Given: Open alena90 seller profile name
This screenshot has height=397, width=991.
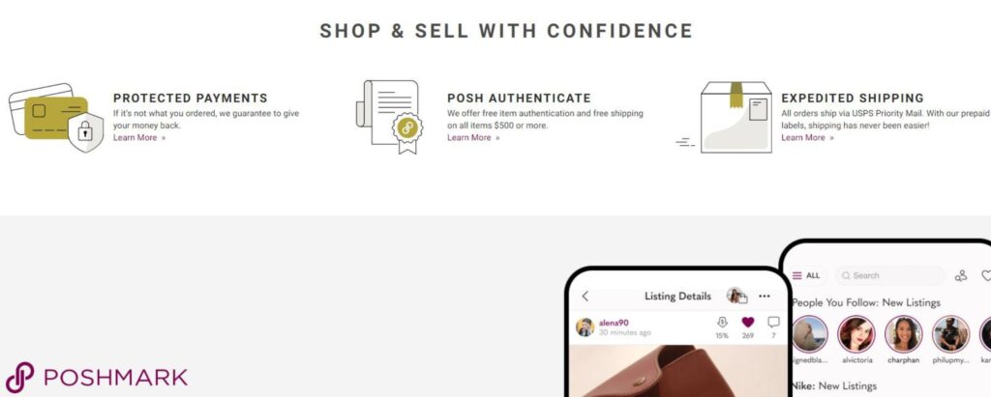Looking at the screenshot, I should (613, 323).
